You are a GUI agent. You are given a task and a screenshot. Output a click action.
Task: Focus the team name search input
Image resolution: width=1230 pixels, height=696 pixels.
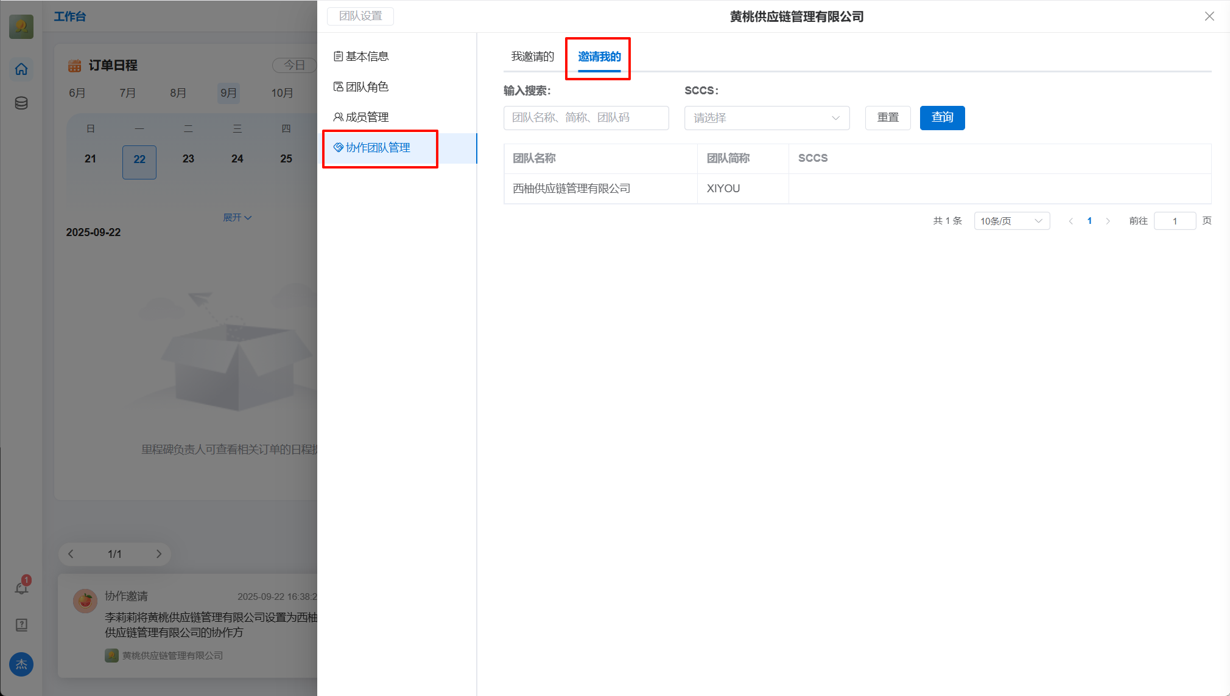[x=585, y=117]
